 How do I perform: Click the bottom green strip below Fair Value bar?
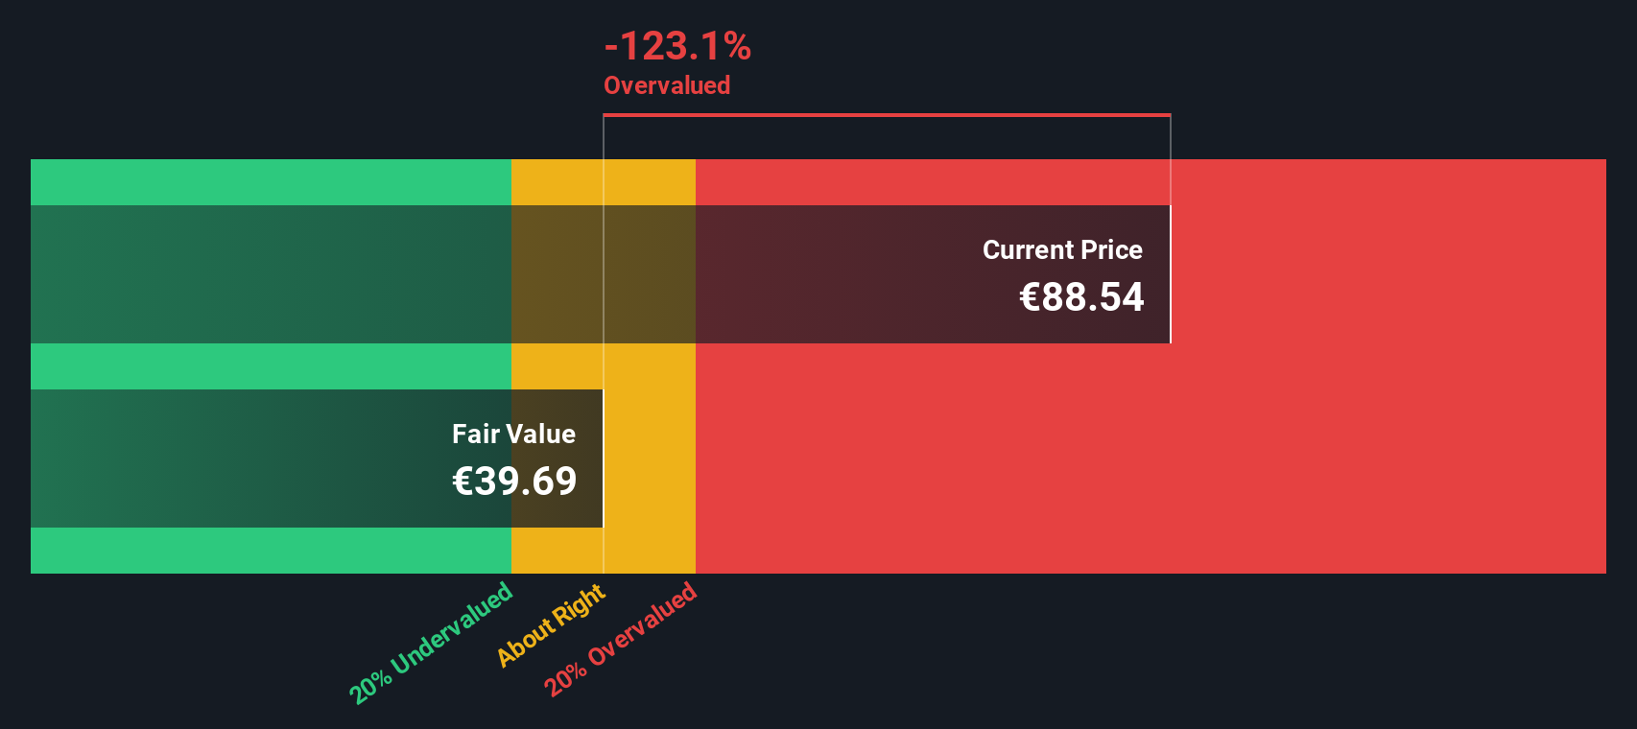click(271, 551)
